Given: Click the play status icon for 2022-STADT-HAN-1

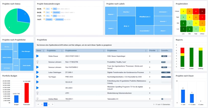Looking at the screenshot, I should (37, 56).
